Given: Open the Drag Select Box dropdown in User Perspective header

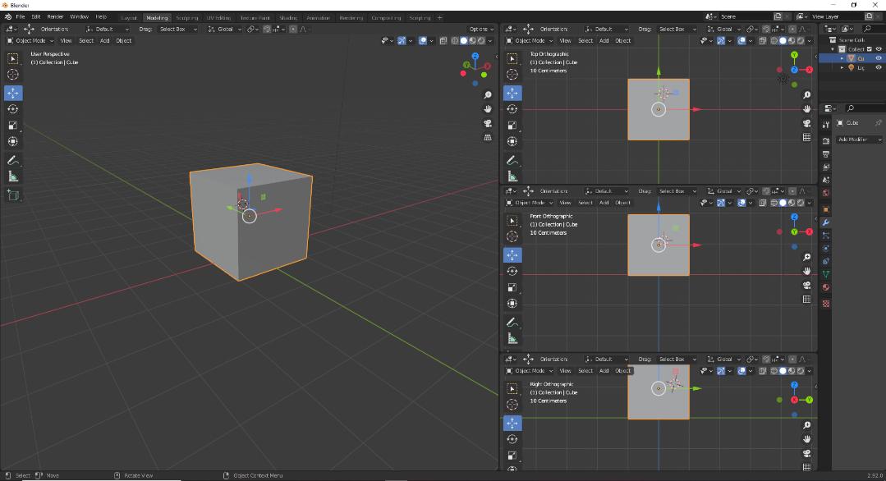Looking at the screenshot, I should pos(177,29).
